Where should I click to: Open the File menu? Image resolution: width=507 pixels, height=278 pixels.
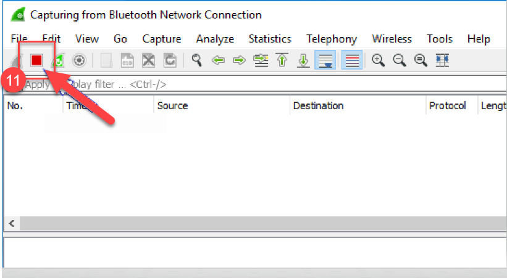[19, 39]
